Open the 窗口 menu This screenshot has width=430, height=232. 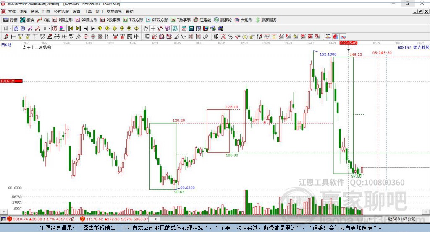coord(99,11)
